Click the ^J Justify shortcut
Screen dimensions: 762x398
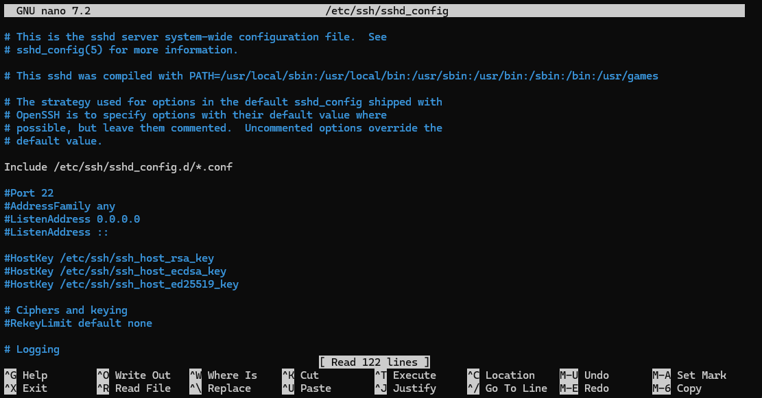405,388
